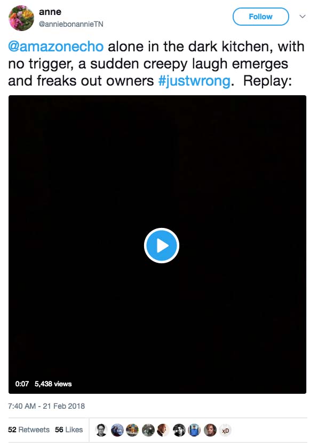This screenshot has height=443, width=318.
Task: Click the liker avatar with the blue jacket
Action: [x=194, y=430]
